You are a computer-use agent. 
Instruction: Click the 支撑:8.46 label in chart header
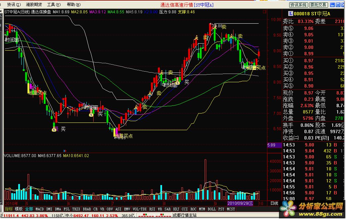186,12
